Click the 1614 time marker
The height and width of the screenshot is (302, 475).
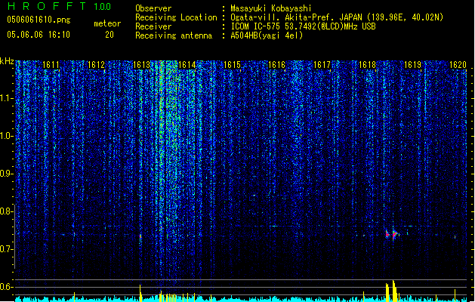tap(187, 65)
